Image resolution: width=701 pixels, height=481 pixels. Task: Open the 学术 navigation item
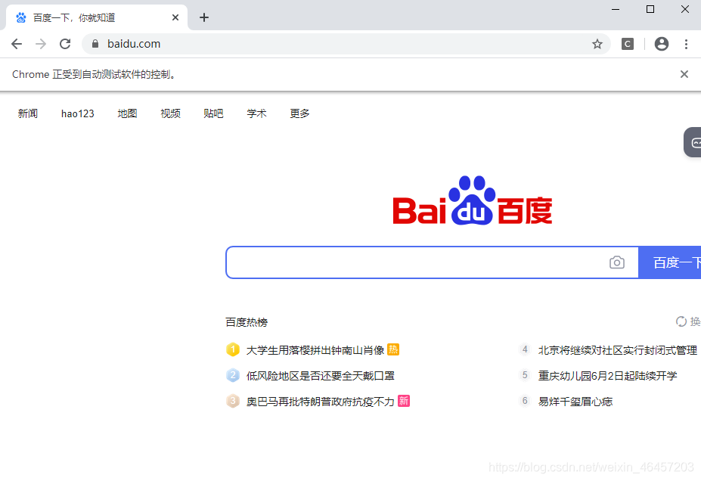pos(256,113)
